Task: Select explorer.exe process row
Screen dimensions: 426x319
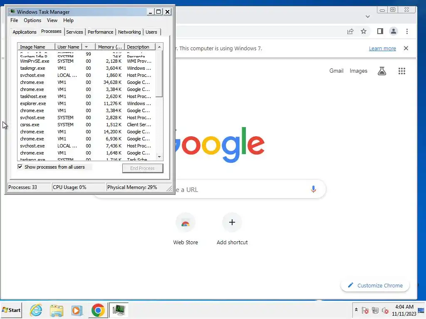Action: (87, 103)
